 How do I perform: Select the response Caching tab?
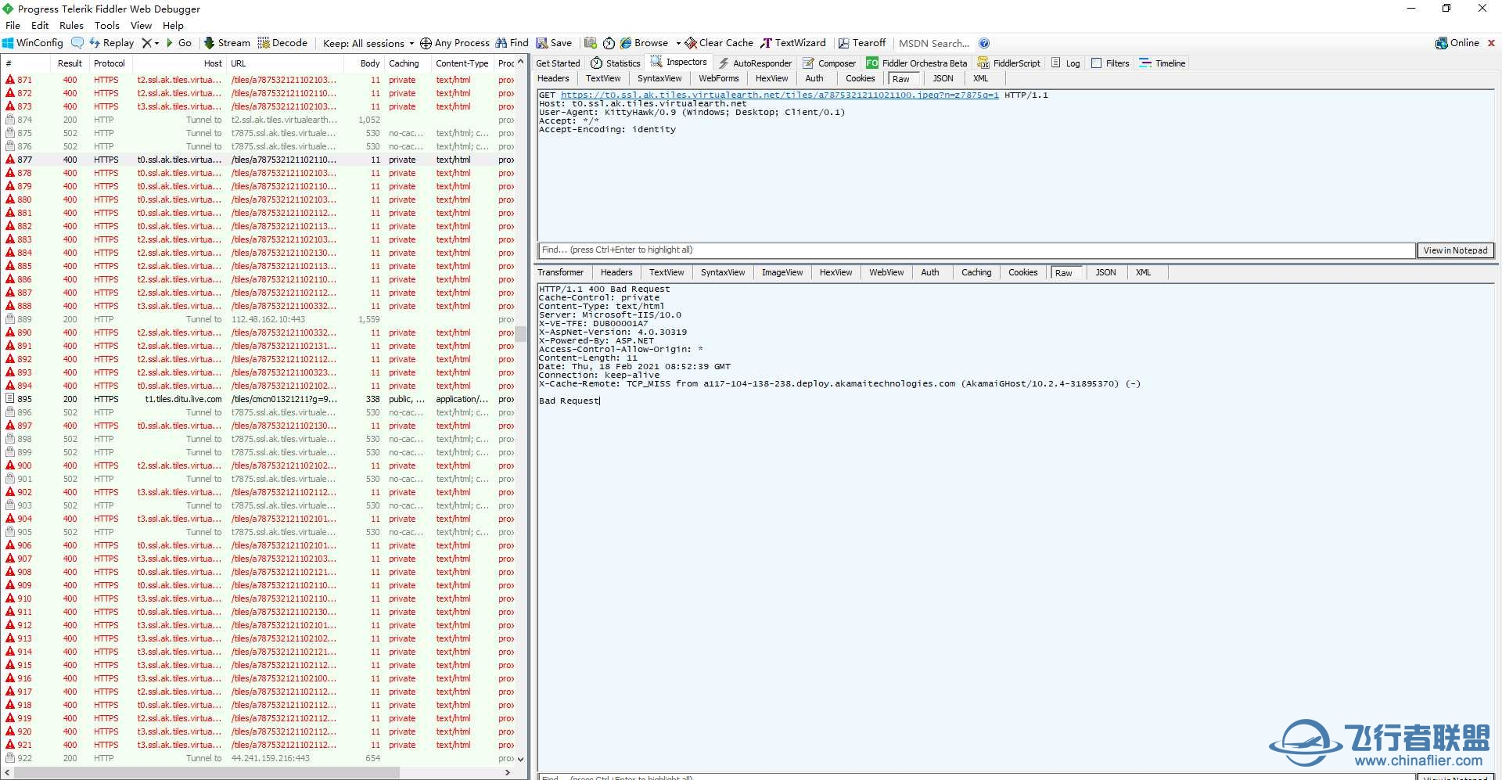point(976,272)
